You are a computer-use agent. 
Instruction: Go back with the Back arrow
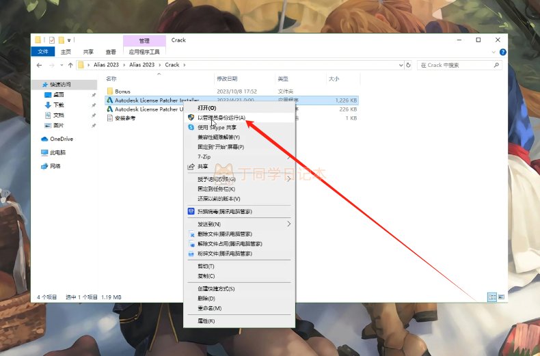39,65
